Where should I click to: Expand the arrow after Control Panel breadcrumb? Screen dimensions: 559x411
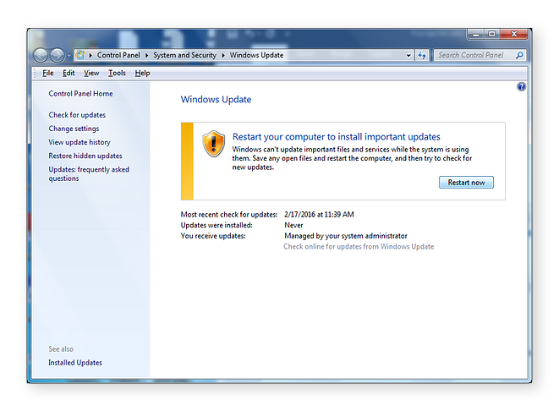[146, 55]
